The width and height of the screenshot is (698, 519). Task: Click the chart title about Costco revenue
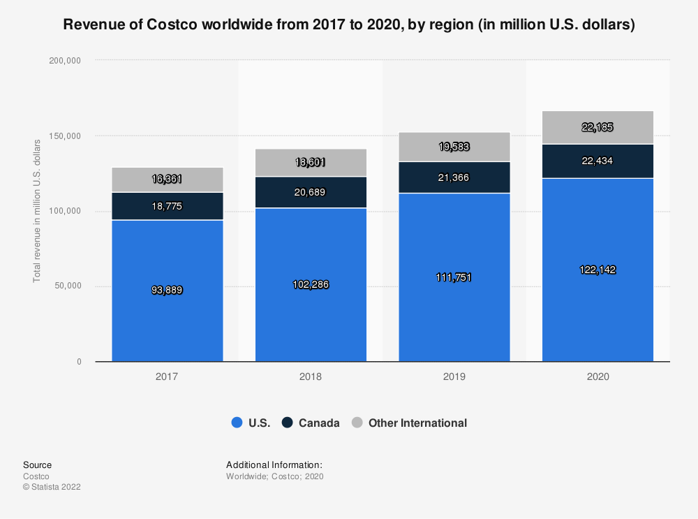349,24
